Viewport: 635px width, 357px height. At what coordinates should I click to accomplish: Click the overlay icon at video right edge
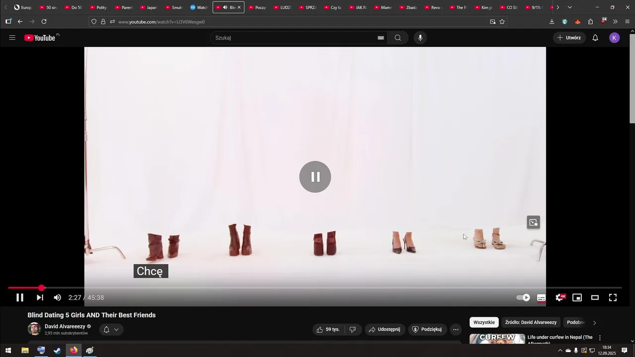(x=533, y=223)
